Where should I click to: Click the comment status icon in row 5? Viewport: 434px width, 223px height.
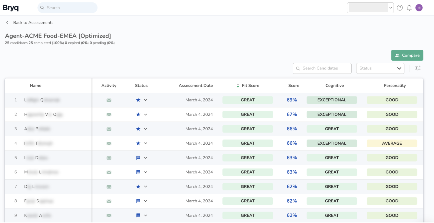(x=138, y=158)
